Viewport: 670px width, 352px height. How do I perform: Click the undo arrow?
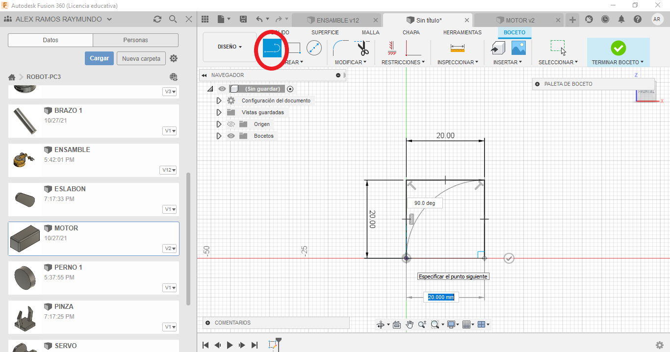(x=259, y=19)
